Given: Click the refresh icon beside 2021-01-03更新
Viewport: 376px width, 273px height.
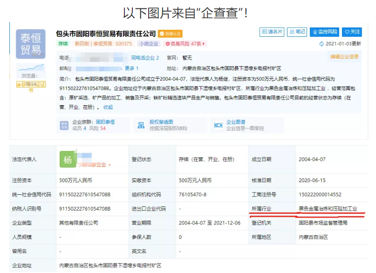Looking at the screenshot, I should coord(321,44).
